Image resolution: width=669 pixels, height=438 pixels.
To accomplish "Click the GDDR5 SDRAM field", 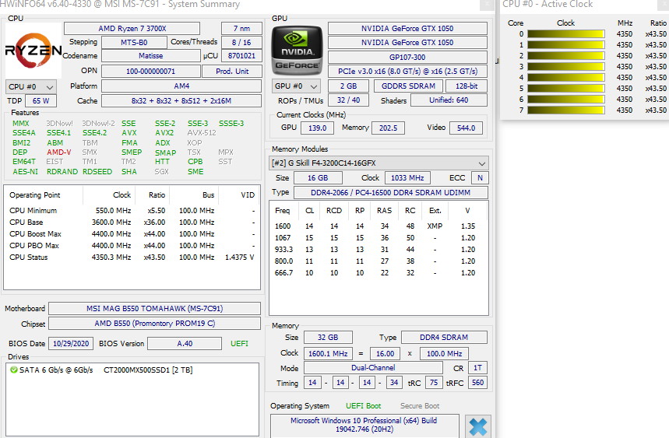I will coord(408,86).
